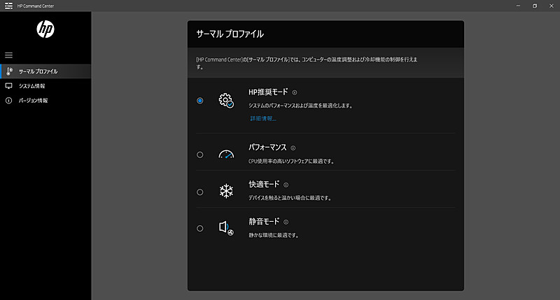Click the speedometer icon for パフォーマンス
This screenshot has height=300, width=560.
(x=226, y=154)
